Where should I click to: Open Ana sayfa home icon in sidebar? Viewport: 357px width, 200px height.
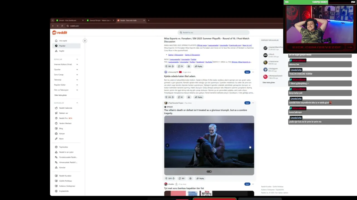tap(56, 41)
